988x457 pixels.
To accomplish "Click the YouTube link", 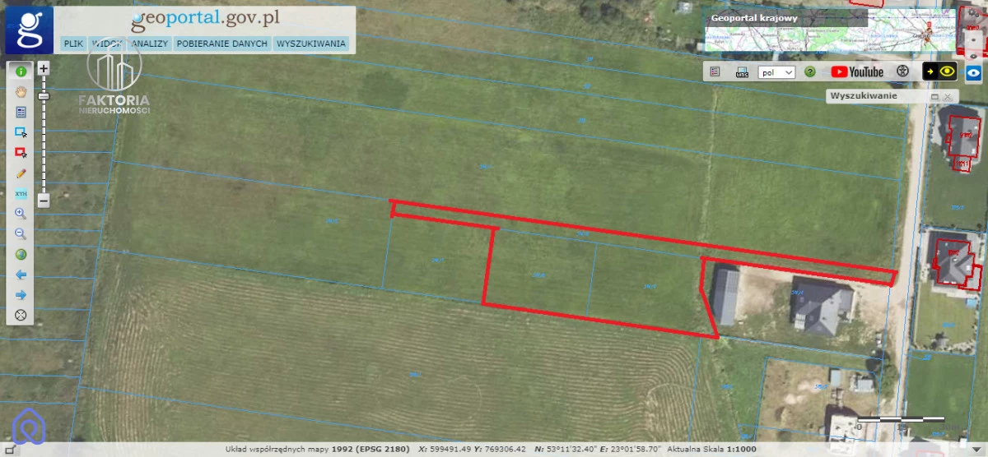I will pyautogui.click(x=857, y=72).
